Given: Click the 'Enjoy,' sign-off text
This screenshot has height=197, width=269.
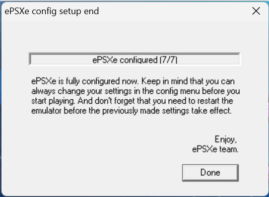Looking at the screenshot, I should coord(226,140).
